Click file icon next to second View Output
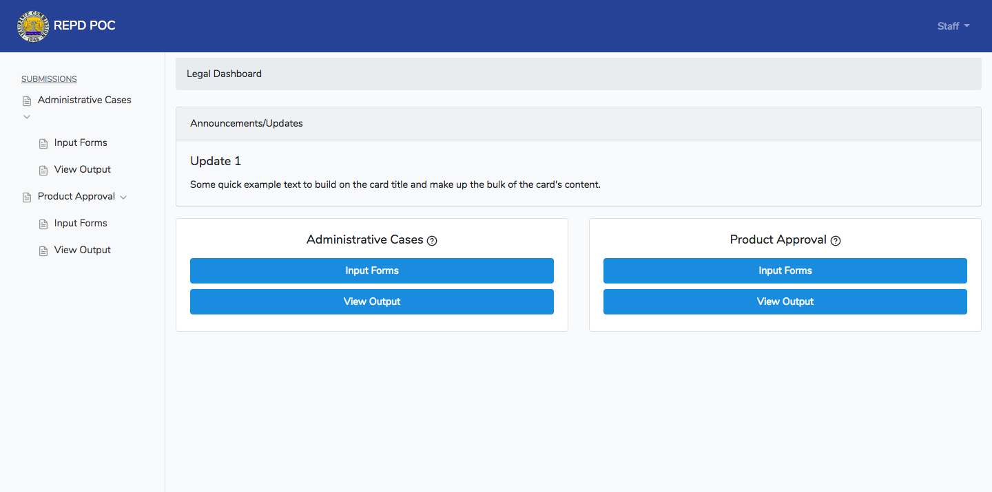This screenshot has height=492, width=992. click(x=43, y=251)
